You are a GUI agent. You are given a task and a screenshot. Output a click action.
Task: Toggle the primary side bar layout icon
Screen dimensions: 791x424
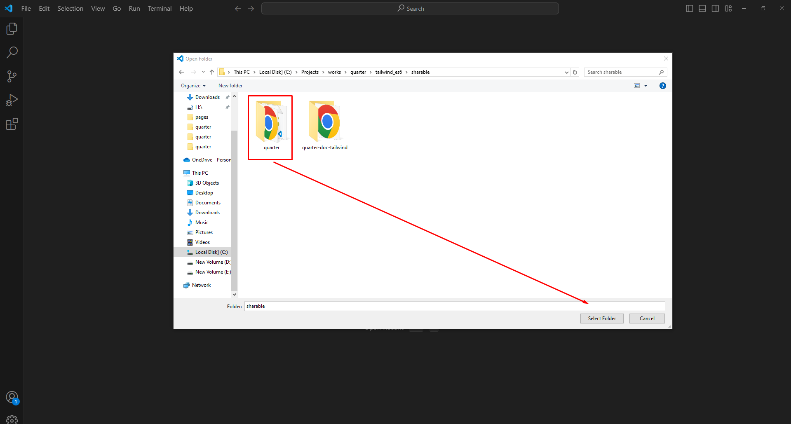[x=689, y=9]
